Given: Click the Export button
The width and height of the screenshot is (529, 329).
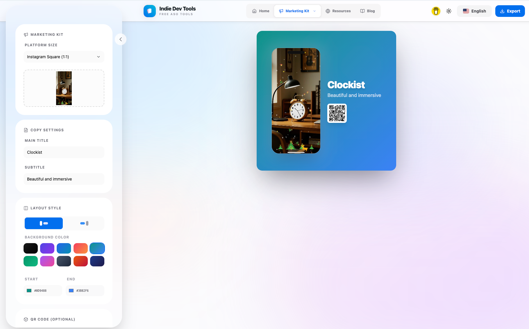Looking at the screenshot, I should click(510, 11).
